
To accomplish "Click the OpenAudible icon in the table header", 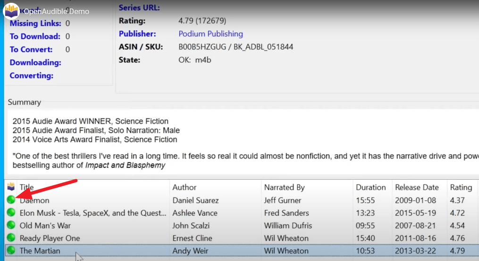I will click(11, 186).
